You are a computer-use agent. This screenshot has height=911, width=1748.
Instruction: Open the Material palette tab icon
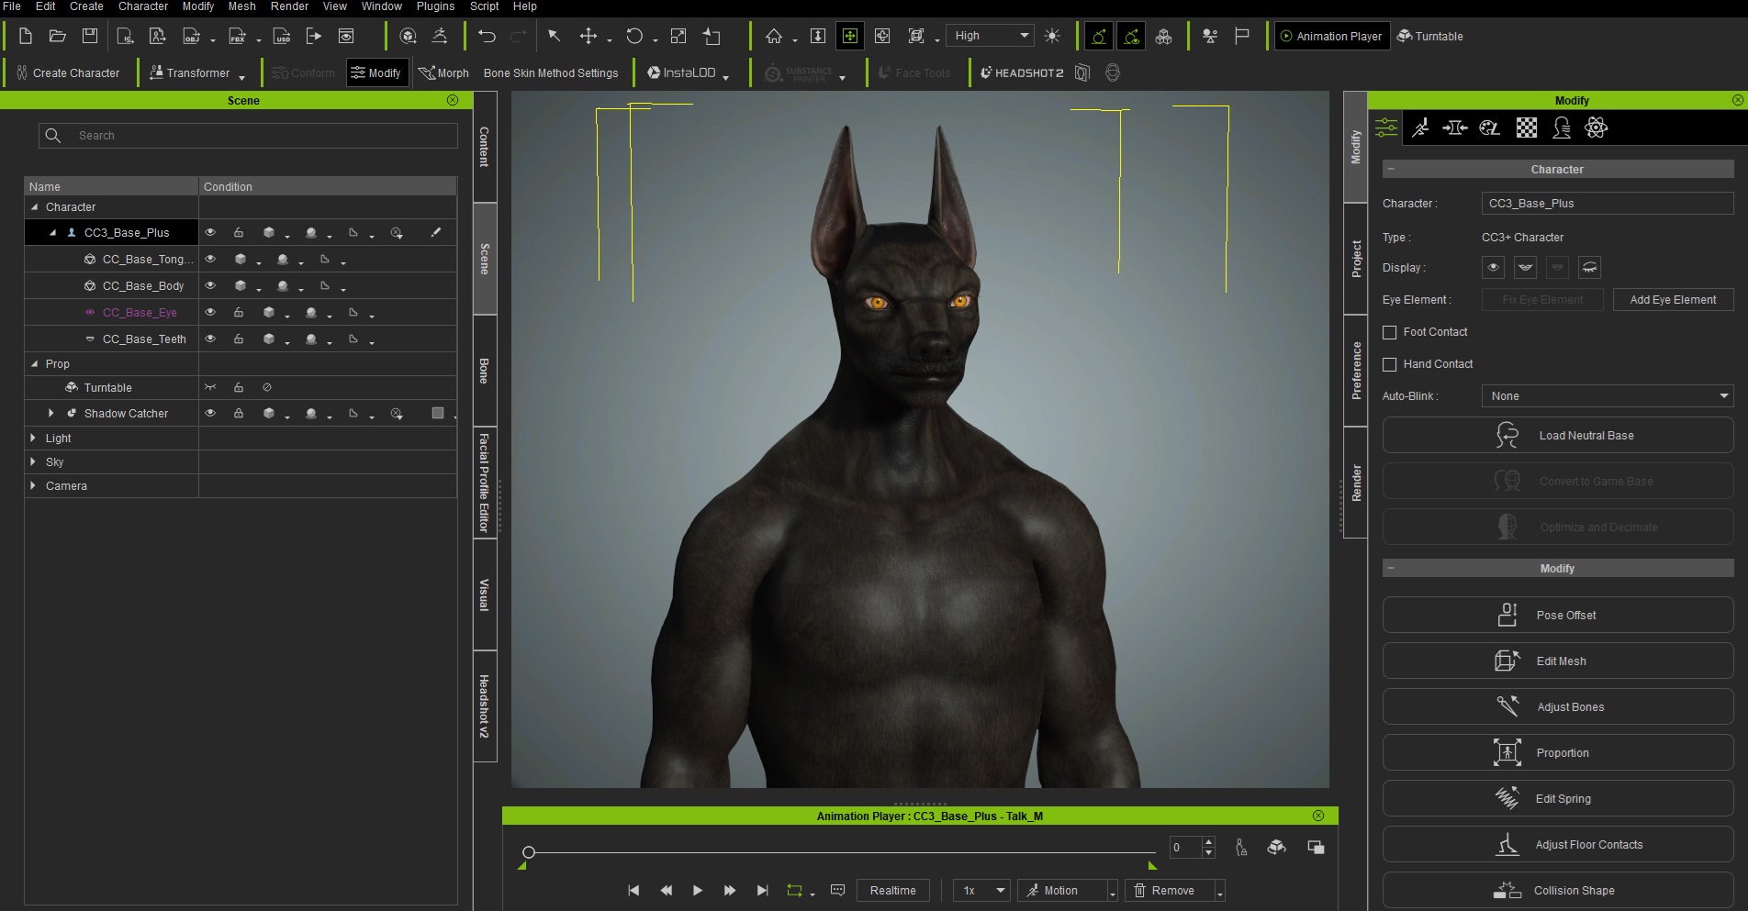[x=1490, y=128]
